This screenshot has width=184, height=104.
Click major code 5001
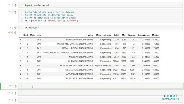[x=39, y=66]
